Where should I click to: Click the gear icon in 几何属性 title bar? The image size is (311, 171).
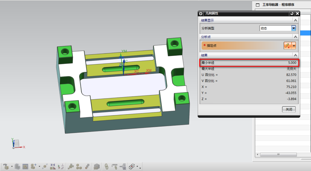click(x=201, y=14)
